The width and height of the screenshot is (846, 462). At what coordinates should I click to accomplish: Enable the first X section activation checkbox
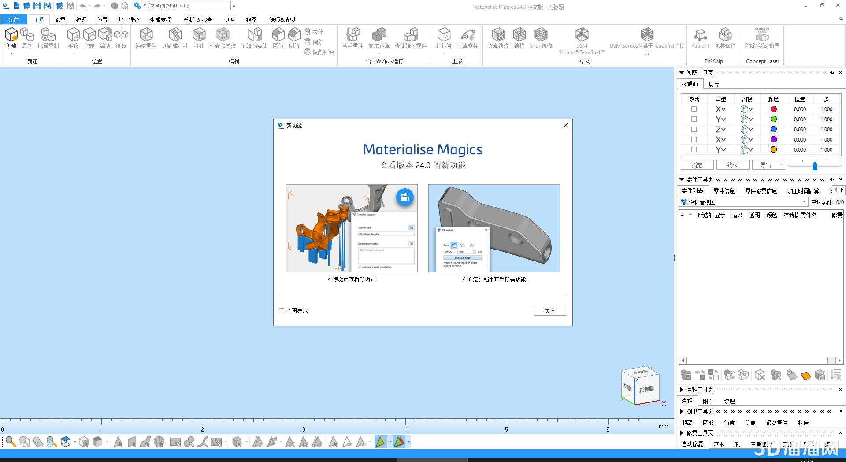coord(694,109)
